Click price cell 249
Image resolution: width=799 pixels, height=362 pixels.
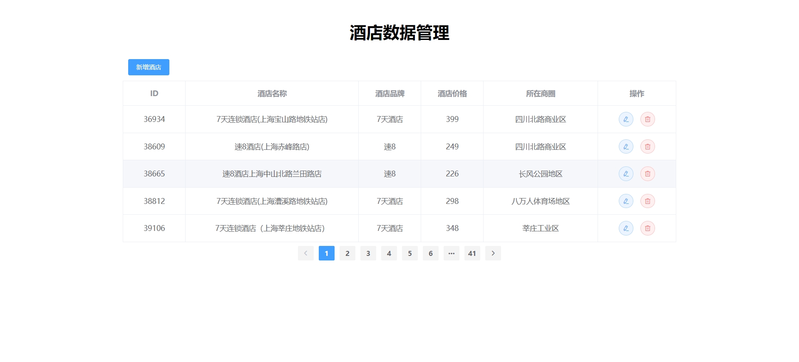click(452, 146)
